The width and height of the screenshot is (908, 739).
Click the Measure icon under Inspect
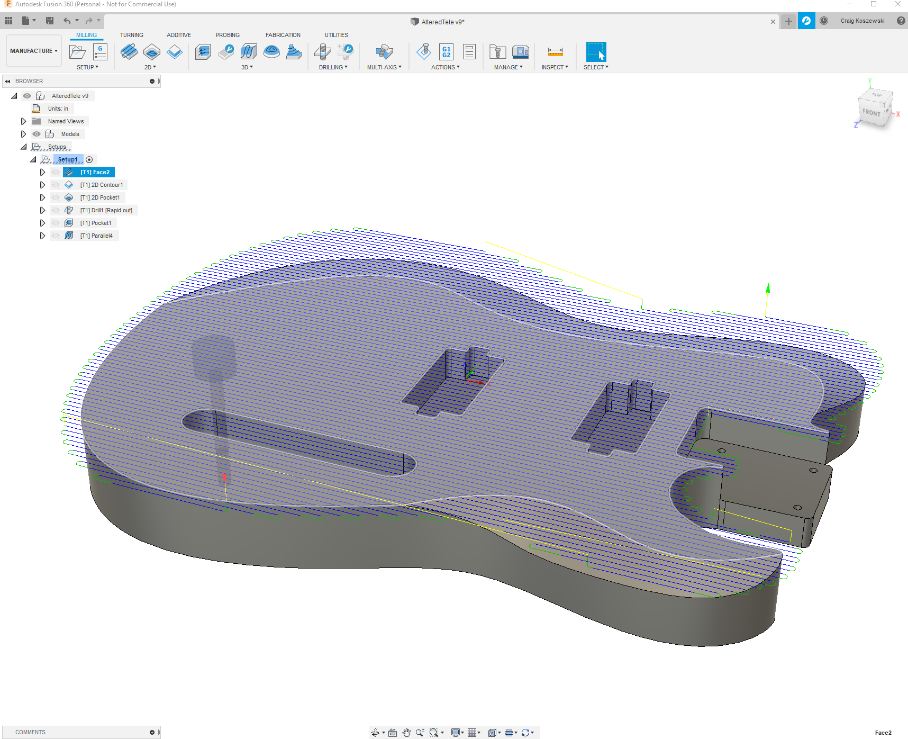click(x=555, y=51)
